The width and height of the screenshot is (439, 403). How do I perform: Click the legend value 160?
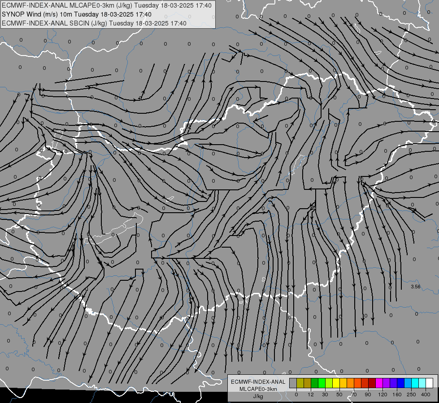point(397,394)
